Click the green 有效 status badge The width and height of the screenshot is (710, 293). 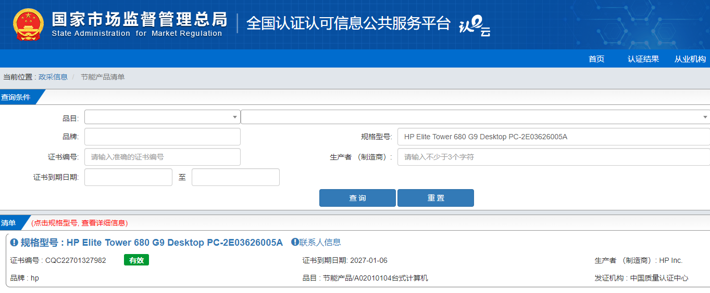point(136,260)
